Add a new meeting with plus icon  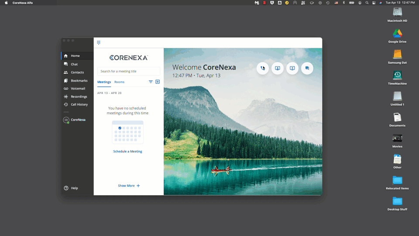tap(158, 82)
